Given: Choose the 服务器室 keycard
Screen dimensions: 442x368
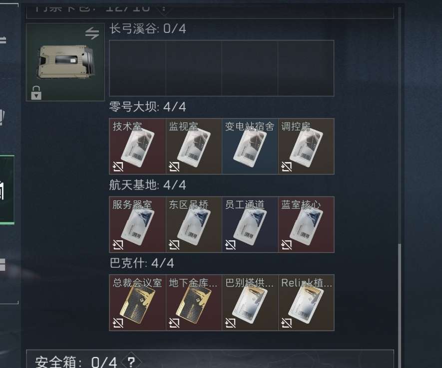Looking at the screenshot, I should (137, 224).
